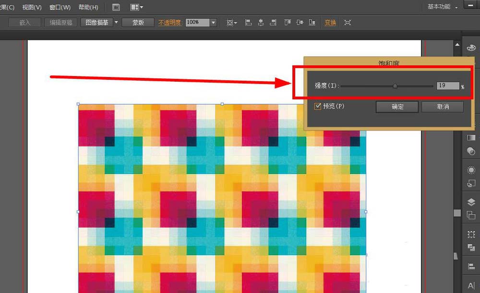This screenshot has width=480, height=293.
Task: Expand the 图像描摹 preset dropdown arrow
Action: pyautogui.click(x=116, y=23)
